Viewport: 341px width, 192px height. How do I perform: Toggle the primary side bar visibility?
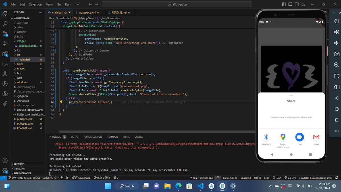coord(284,4)
